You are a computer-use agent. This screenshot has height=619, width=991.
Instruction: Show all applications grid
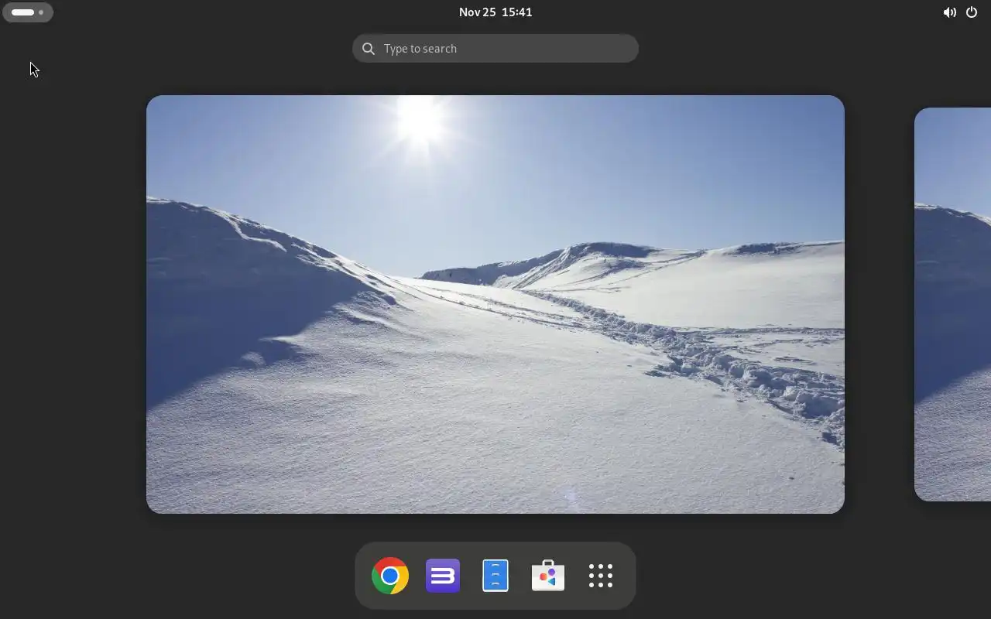pyautogui.click(x=601, y=576)
